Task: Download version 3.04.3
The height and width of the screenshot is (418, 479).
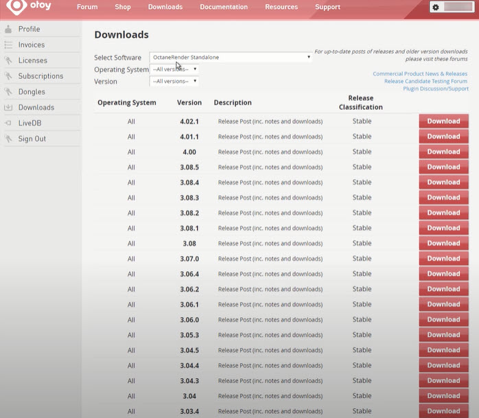Action: coord(443,381)
